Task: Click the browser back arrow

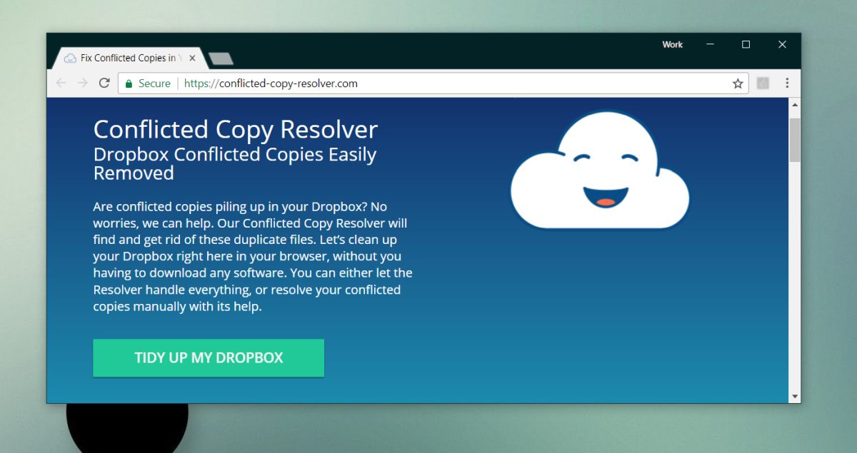Action: pos(61,83)
